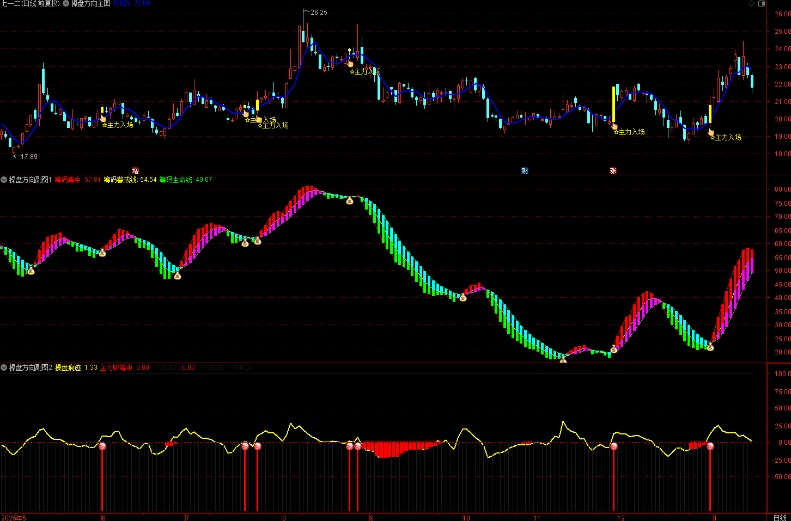
Task: Click the 筹码生命线: 49.07 value
Action: 186,180
